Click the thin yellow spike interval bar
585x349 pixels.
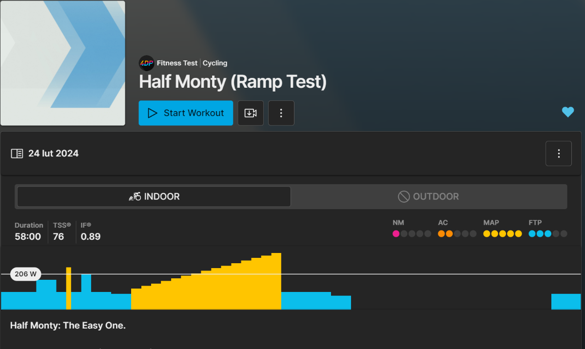pyautogui.click(x=69, y=288)
